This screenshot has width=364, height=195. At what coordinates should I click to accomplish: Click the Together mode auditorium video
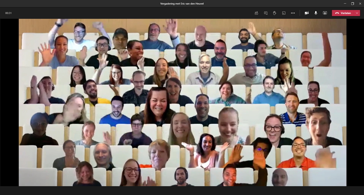(183, 102)
